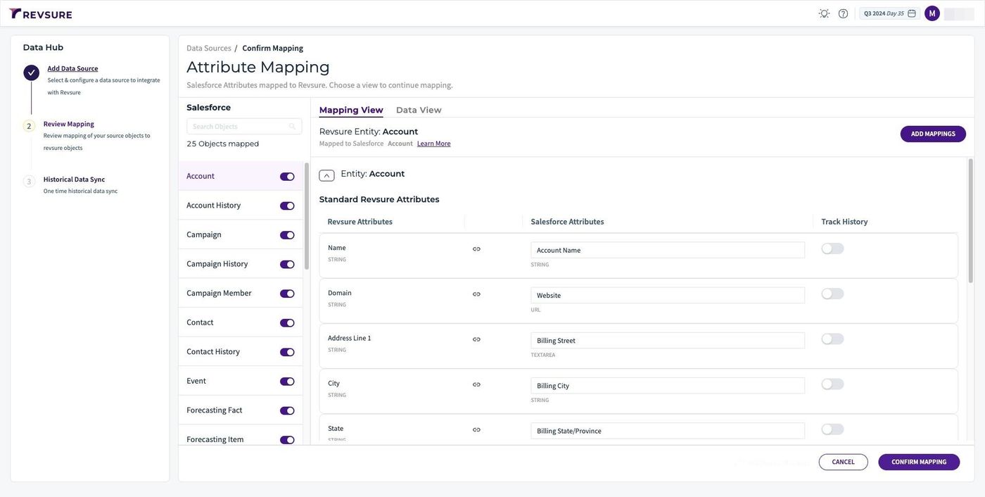985x497 pixels.
Task: Disable the Campaign Member object toggle
Action: tap(287, 294)
